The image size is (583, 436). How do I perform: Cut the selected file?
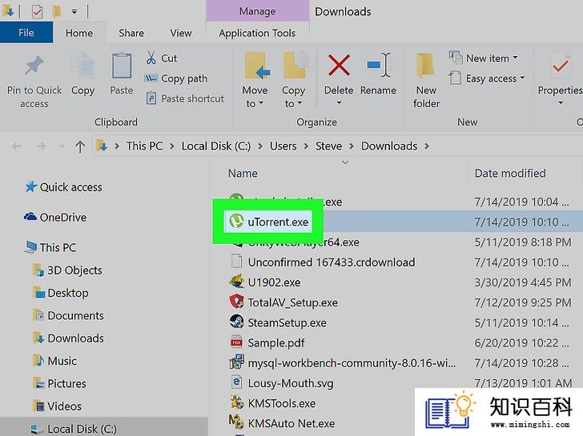[162, 58]
